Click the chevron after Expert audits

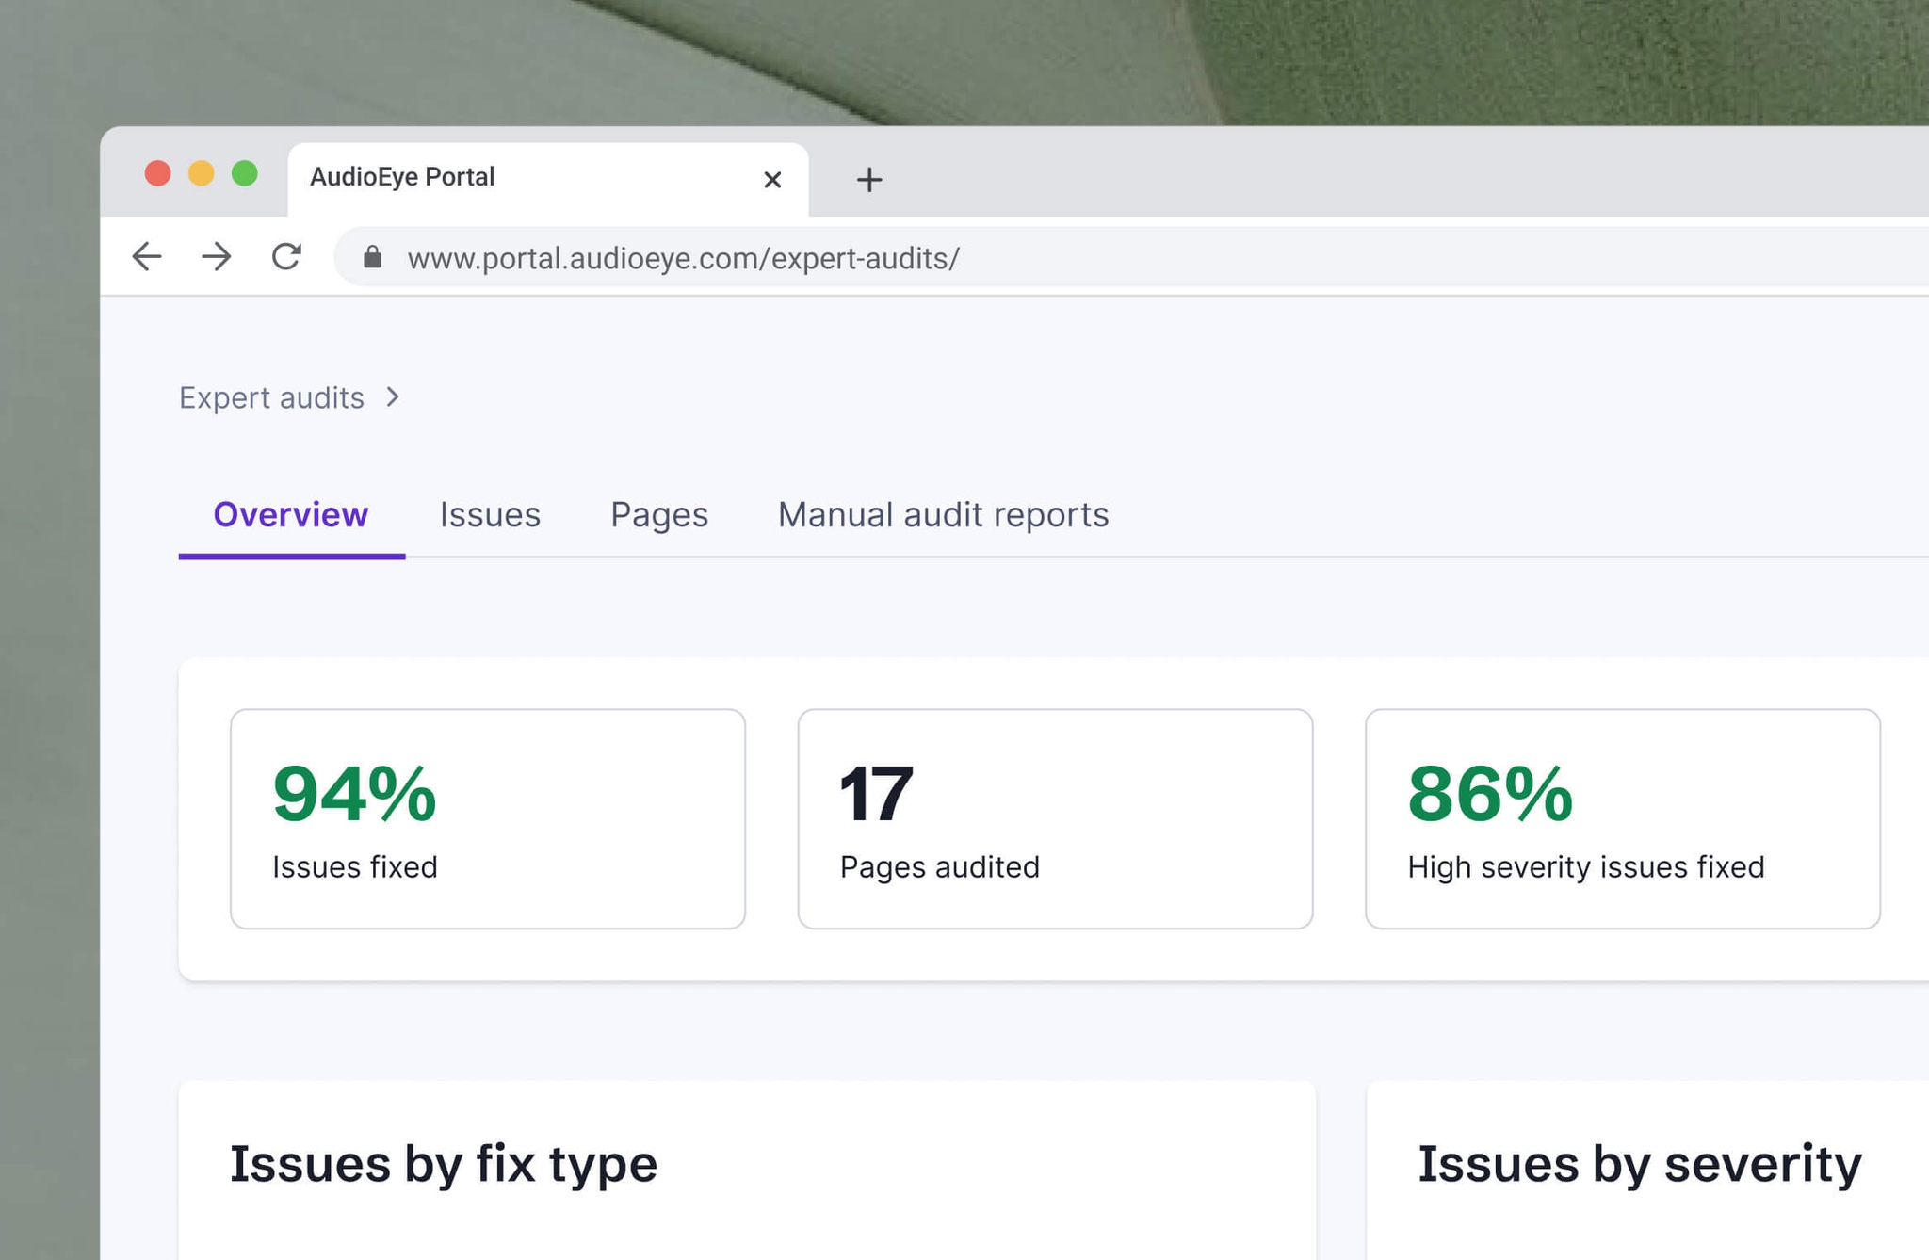coord(393,397)
